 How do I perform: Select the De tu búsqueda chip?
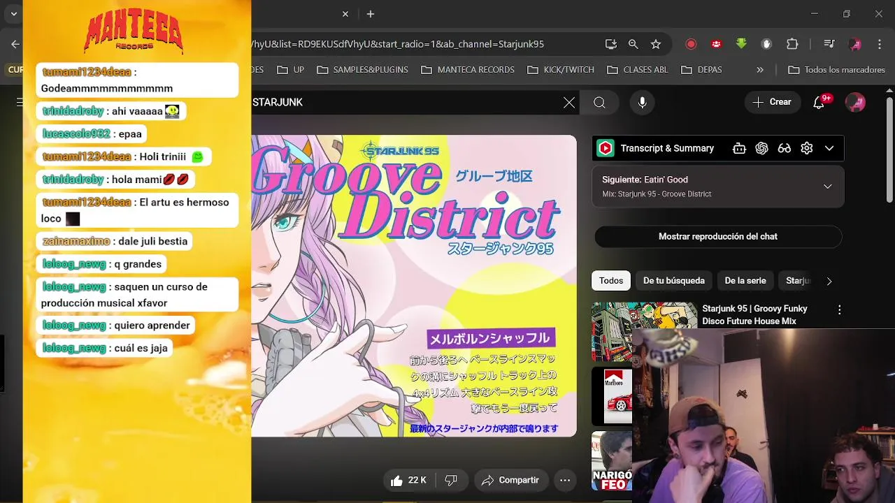(x=674, y=281)
